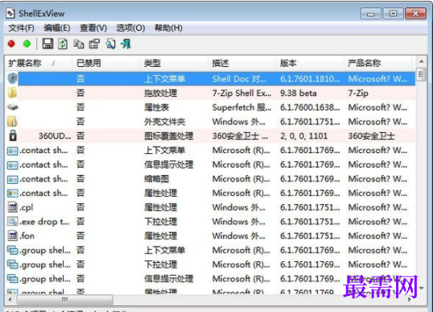Maximize the ShellExView window
The width and height of the screenshot is (433, 312).
coord(393,14)
